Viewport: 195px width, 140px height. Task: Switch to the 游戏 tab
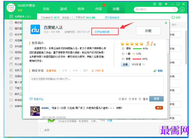(64, 9)
